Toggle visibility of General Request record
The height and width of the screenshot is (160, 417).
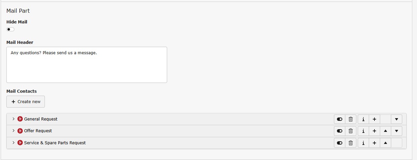point(340,119)
